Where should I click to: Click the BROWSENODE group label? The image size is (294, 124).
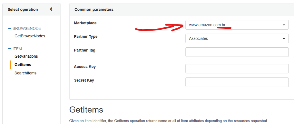pyautogui.click(x=27, y=28)
